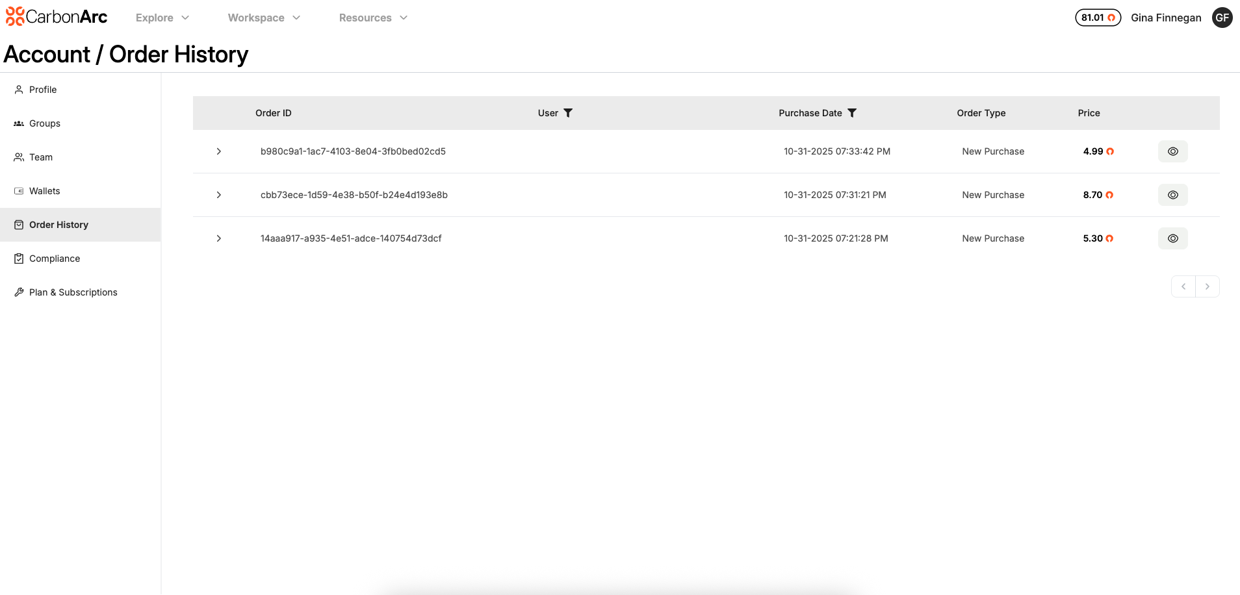Screen dimensions: 1240x595
Task: Expand order row b980c9a1
Action: [x=219, y=151]
